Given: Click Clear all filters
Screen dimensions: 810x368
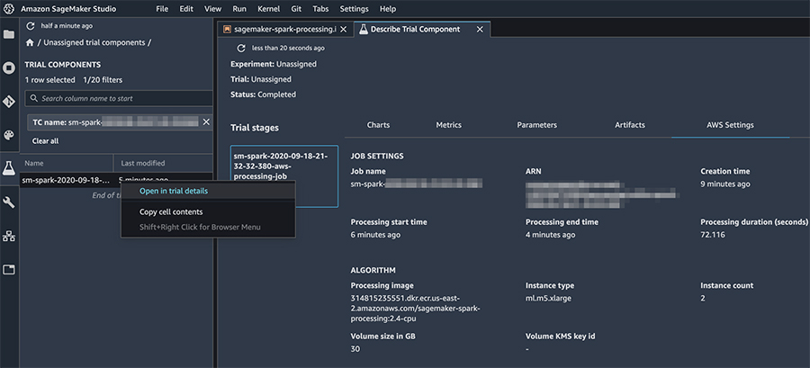Looking at the screenshot, I should click(x=46, y=141).
